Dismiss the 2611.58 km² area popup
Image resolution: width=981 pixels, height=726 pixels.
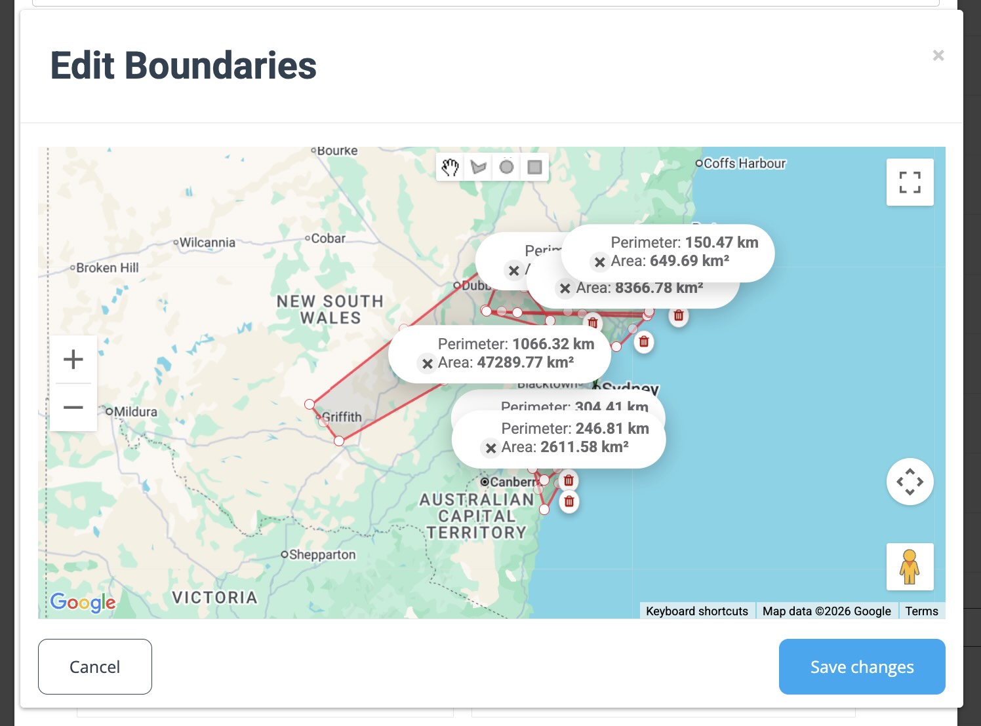[x=490, y=448]
